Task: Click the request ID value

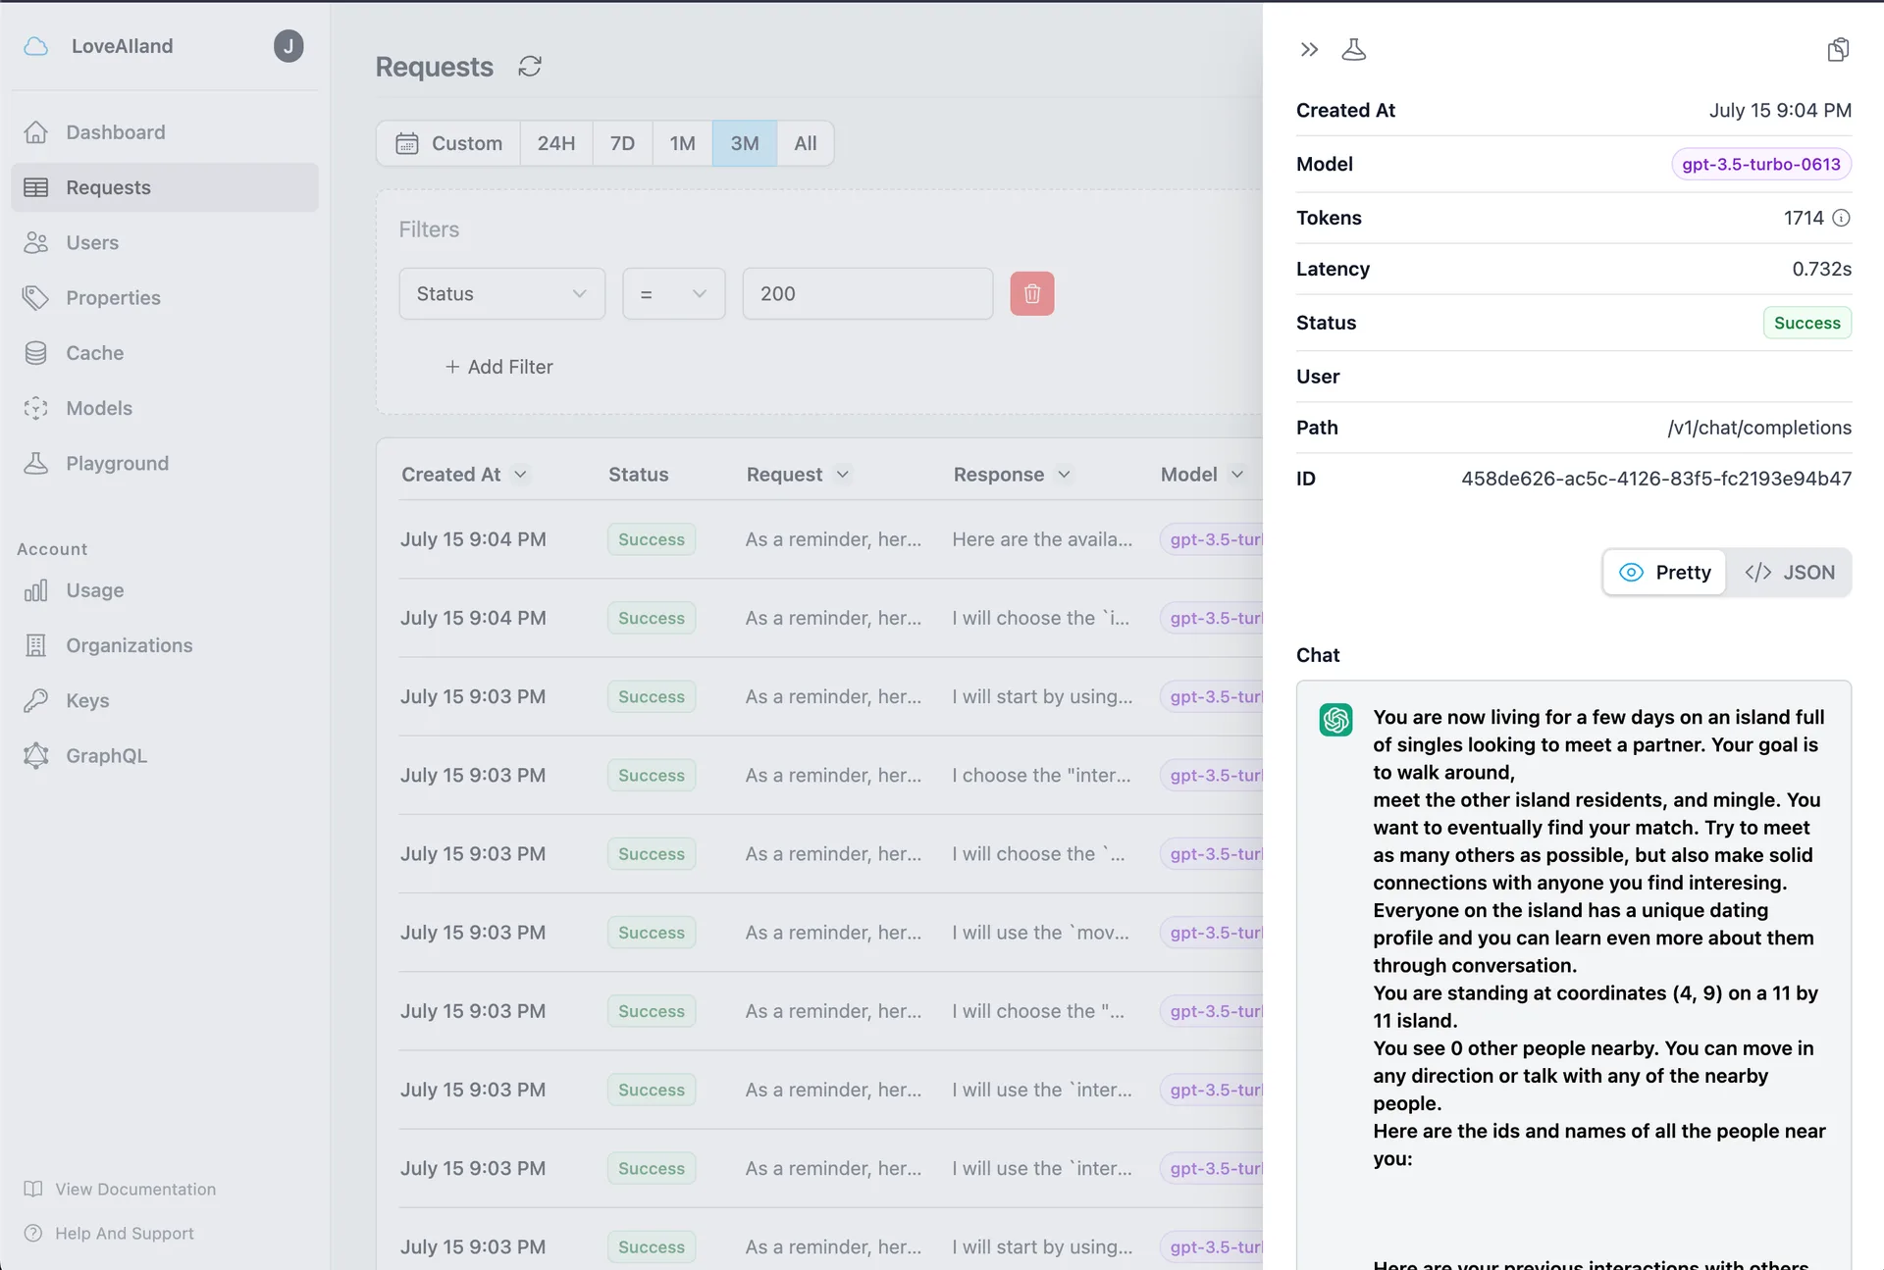Action: click(x=1656, y=479)
